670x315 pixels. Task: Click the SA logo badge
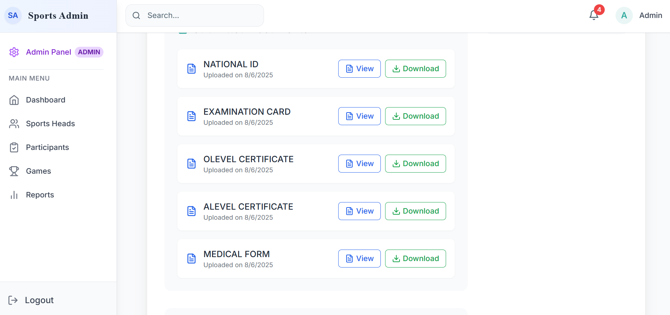tap(13, 15)
